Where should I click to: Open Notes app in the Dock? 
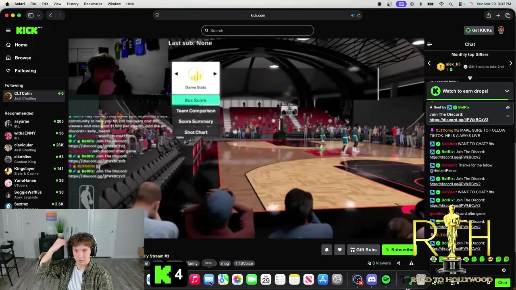pos(294,279)
